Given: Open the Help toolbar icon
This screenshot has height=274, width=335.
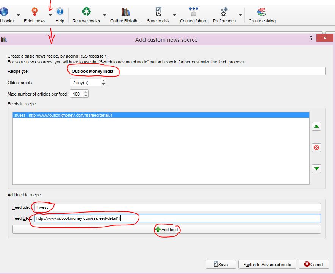Looking at the screenshot, I should (60, 11).
